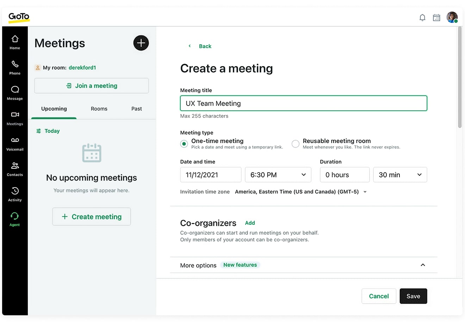Click the profile avatar in the top bar
This screenshot has height=323, width=465.
coord(452,17)
